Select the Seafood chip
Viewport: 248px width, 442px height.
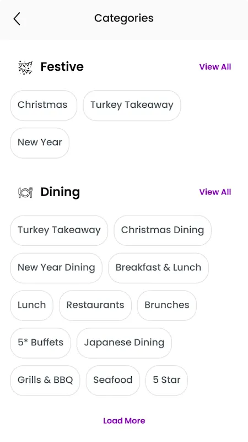[x=113, y=381]
